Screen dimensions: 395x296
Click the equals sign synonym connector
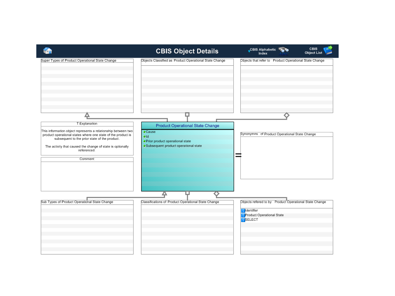[238, 155]
